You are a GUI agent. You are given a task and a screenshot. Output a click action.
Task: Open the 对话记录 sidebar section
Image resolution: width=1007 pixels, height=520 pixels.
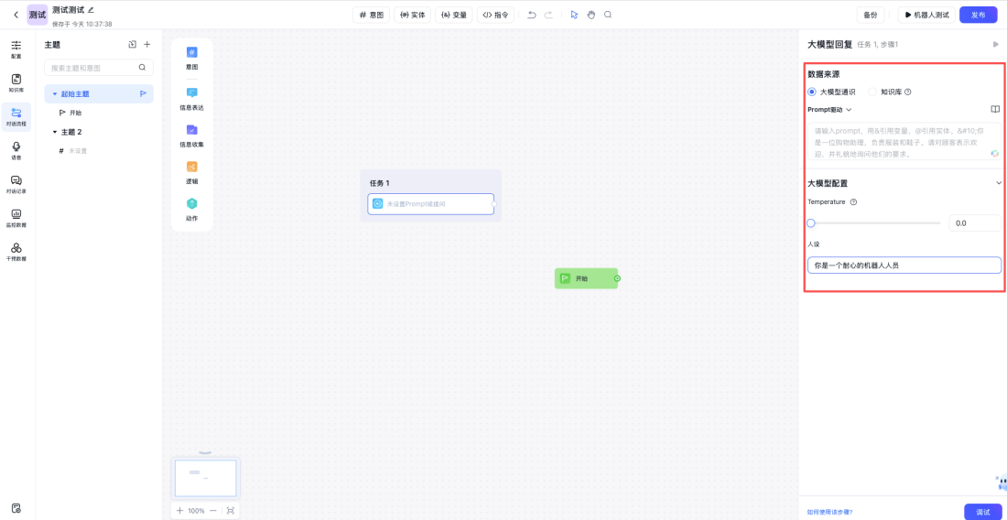16,185
